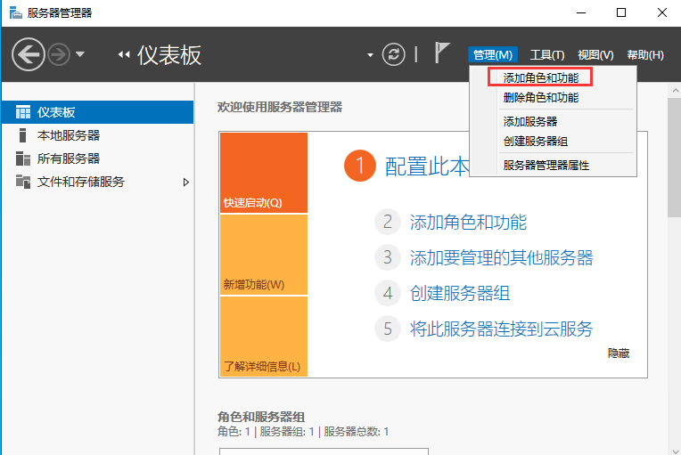Image resolution: width=681 pixels, height=455 pixels.
Task: Choose 删除角色和功能 in the menu
Action: [x=541, y=98]
